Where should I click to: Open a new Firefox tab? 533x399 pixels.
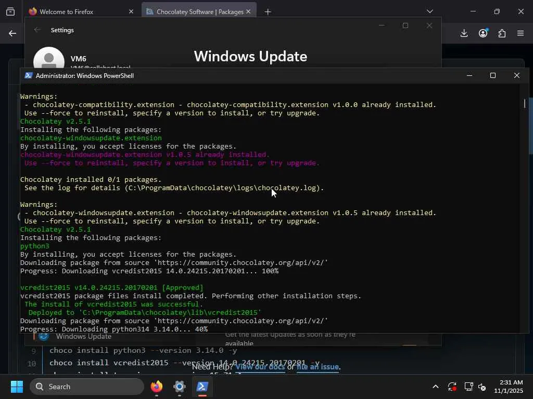point(268,12)
